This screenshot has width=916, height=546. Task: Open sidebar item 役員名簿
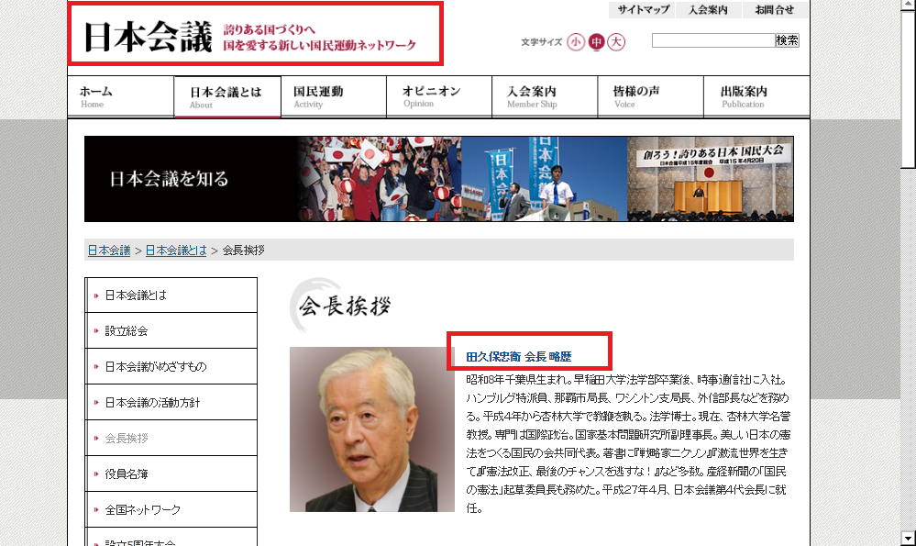coord(171,474)
